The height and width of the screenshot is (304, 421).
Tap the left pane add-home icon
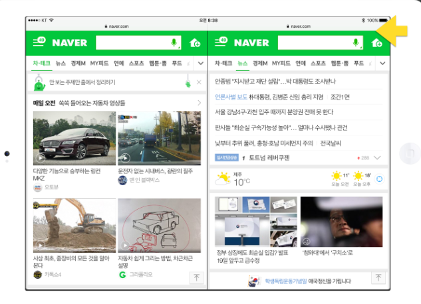point(195,42)
